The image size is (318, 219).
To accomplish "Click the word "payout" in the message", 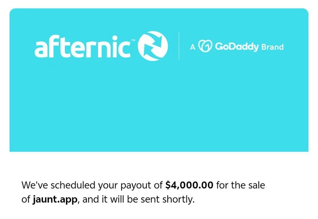I will click(136, 186).
